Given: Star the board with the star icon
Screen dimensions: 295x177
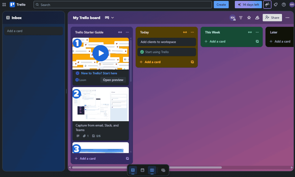Looking at the screenshot, I should pyautogui.click(x=249, y=18).
